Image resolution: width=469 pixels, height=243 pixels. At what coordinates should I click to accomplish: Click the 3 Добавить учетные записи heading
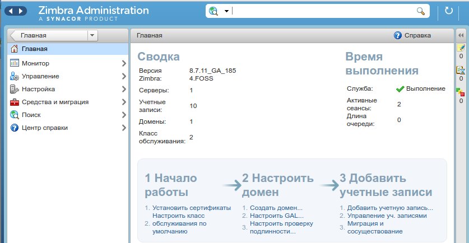(x=386, y=185)
